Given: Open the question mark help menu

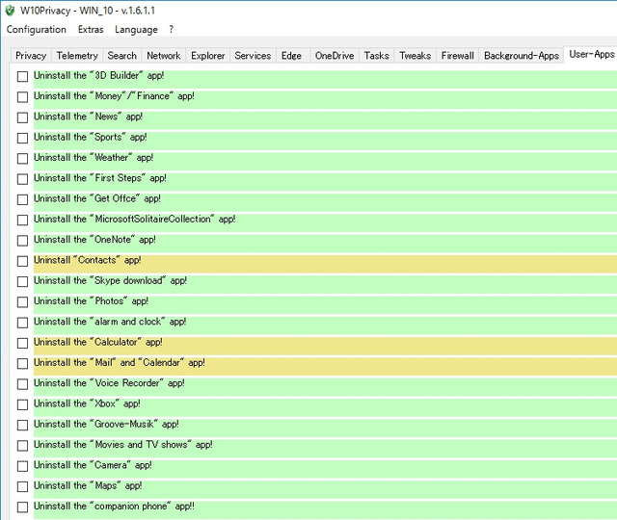Looking at the screenshot, I should [x=172, y=30].
